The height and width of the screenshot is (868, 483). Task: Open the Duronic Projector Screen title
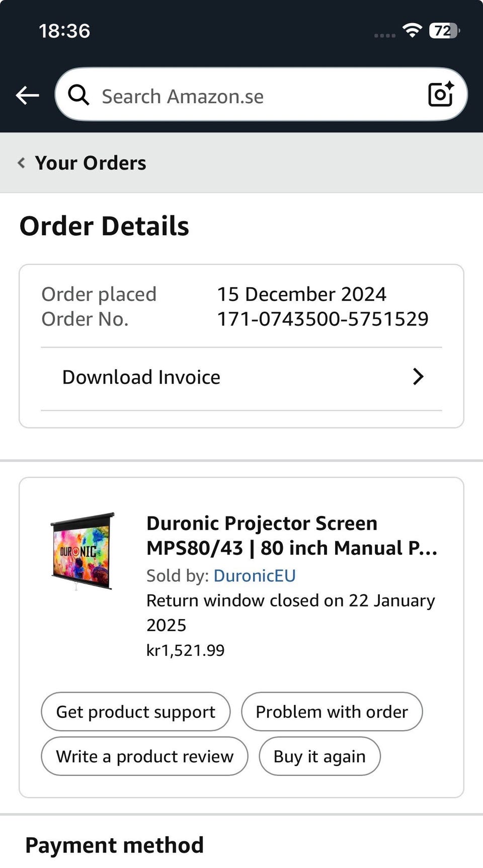[292, 536]
